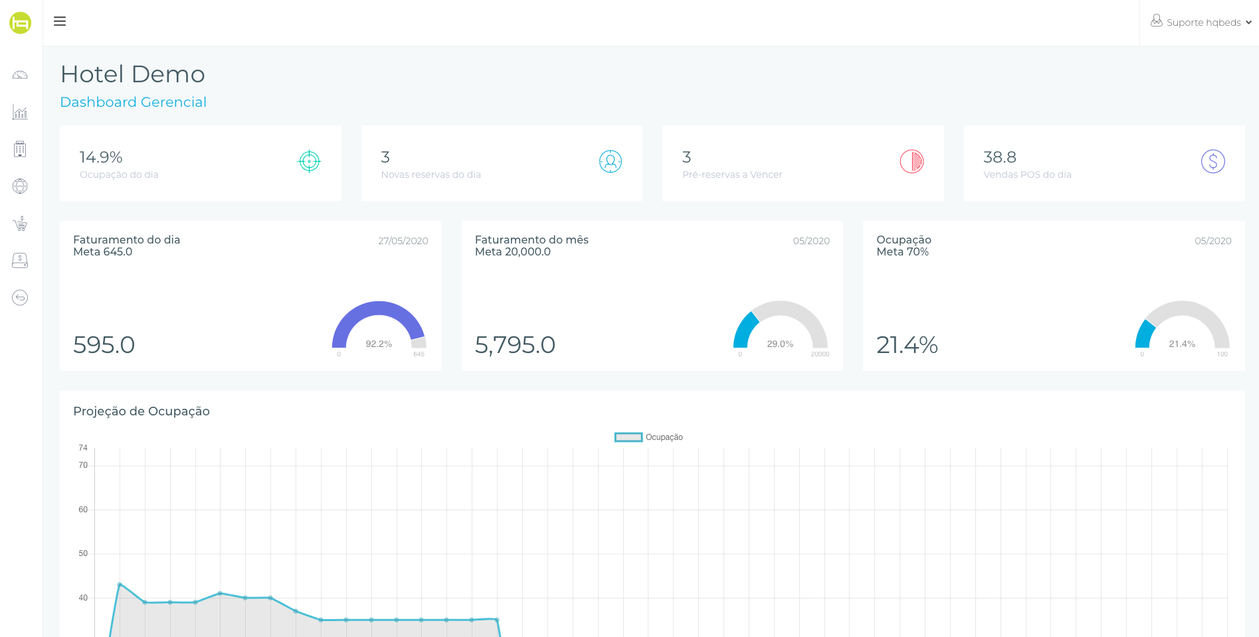Viewport: 1259px width, 637px height.
Task: Click the 14.9% occupancy value
Action: tap(101, 157)
